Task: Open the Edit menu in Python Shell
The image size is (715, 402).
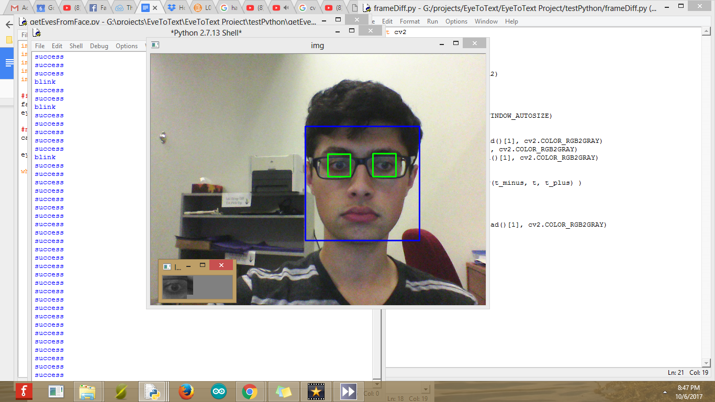Action: 57,46
